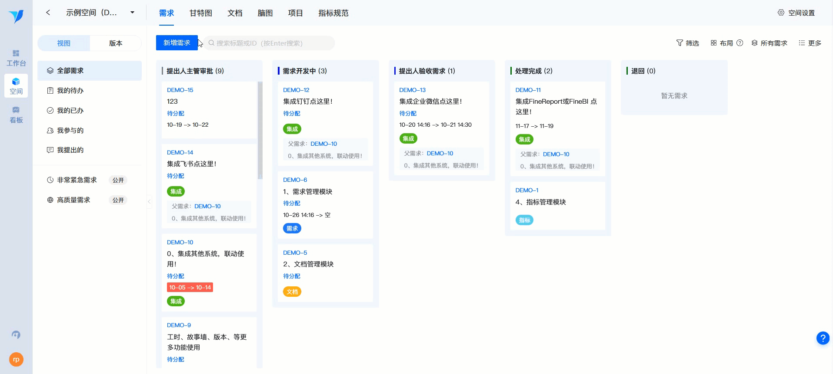Switch to the 指标规范 tab
The height and width of the screenshot is (374, 833).
pos(333,13)
